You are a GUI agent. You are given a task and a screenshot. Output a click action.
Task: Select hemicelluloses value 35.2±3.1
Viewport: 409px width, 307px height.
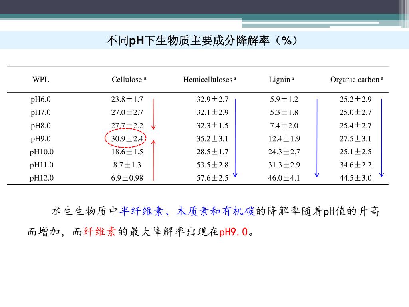pyautogui.click(x=212, y=139)
